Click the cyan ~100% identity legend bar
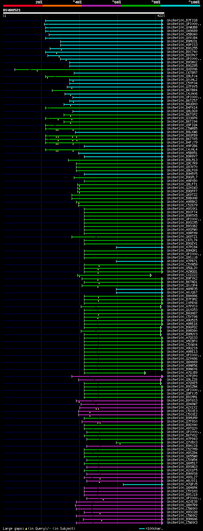The image size is (203, 531). [x=180, y=5]
